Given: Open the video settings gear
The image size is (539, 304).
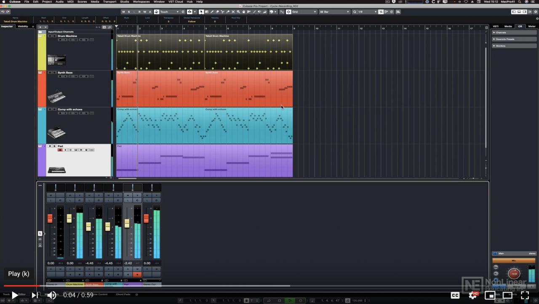Looking at the screenshot, I should [x=472, y=295].
